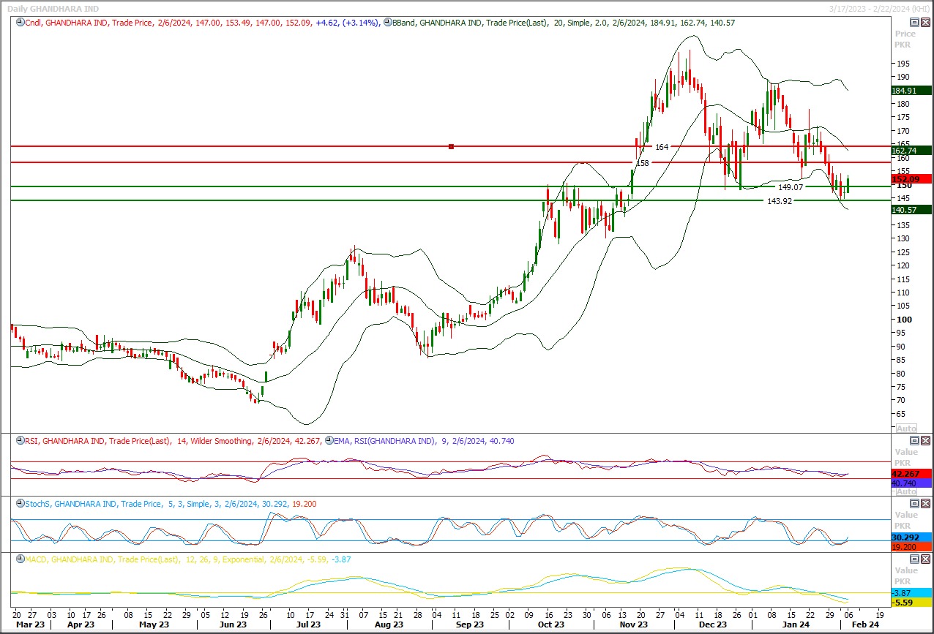Select the 158 red resistance line label

[643, 163]
